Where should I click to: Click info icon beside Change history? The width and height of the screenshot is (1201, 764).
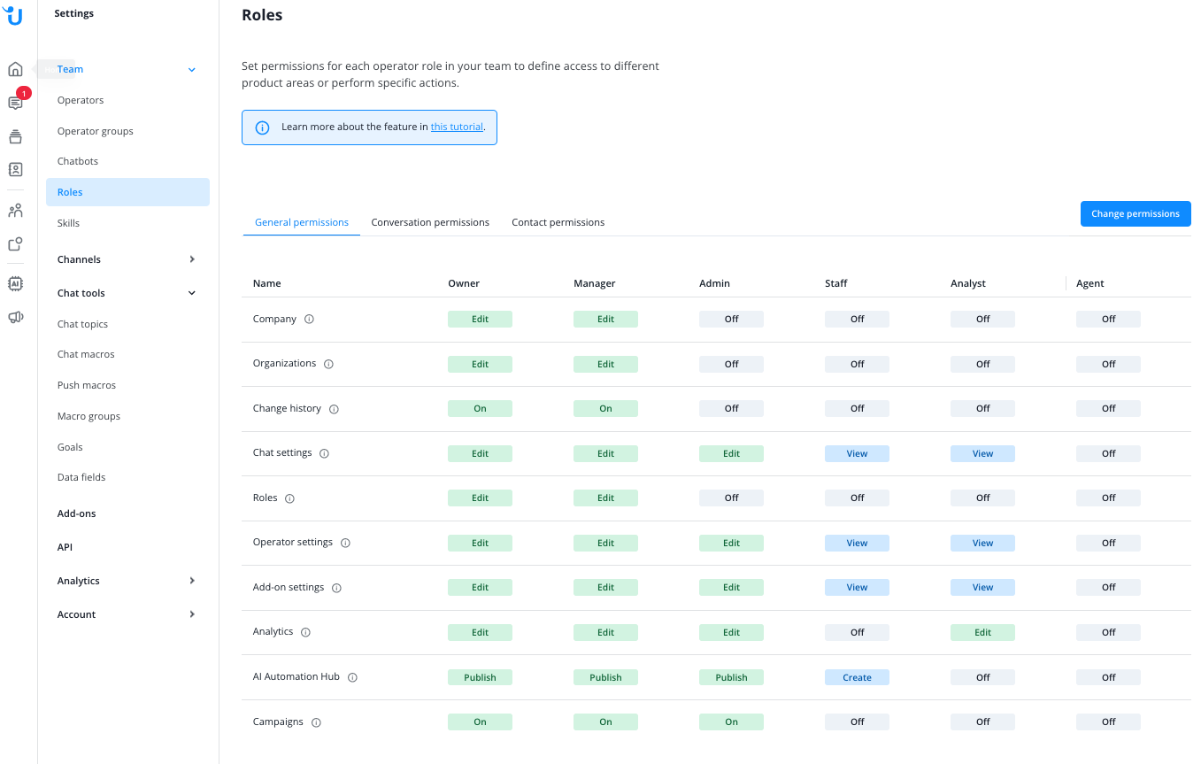coord(334,409)
